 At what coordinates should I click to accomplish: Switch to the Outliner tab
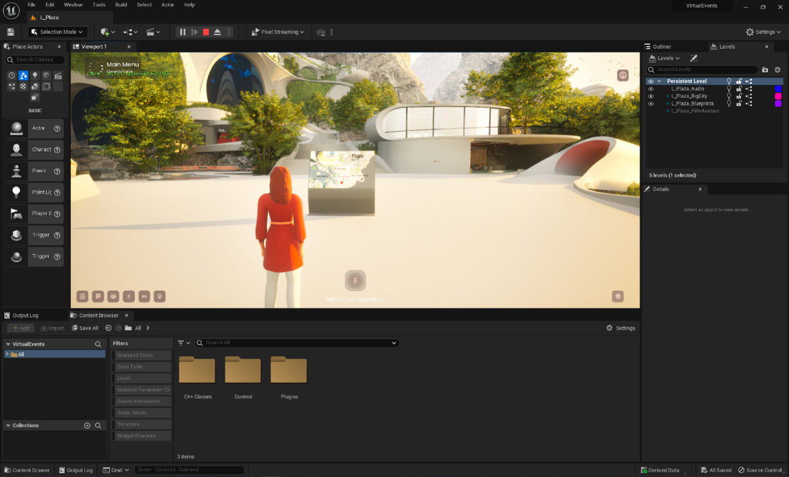point(661,47)
